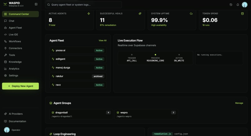Switch to the remediation.js tab
251x136 pixels.
162,134
